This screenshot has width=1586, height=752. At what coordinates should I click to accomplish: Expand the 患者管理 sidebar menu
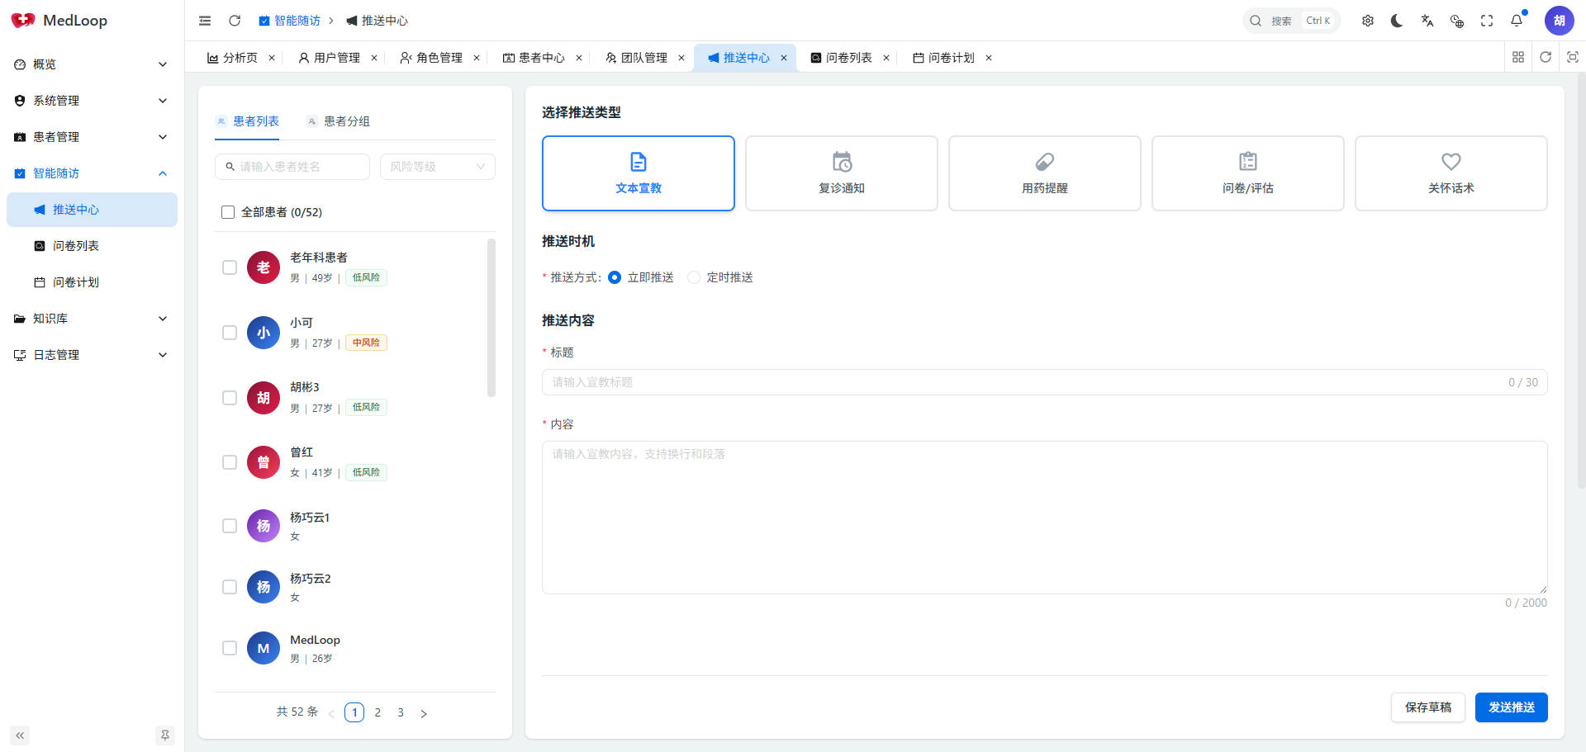pyautogui.click(x=92, y=137)
